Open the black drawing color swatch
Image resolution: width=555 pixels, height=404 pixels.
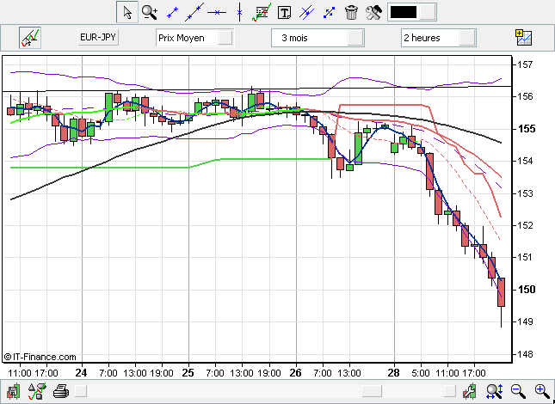point(404,12)
